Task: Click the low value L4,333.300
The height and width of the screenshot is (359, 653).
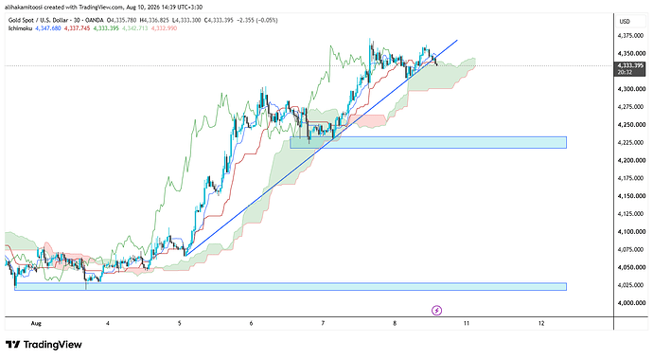Action: coord(186,20)
